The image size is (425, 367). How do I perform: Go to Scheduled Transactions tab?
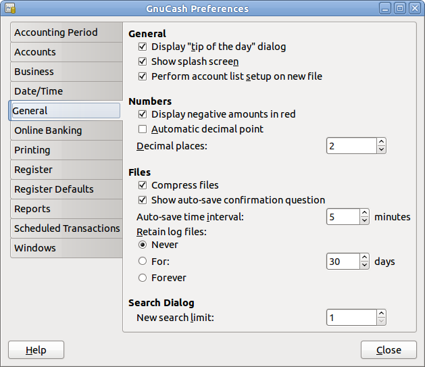click(67, 228)
